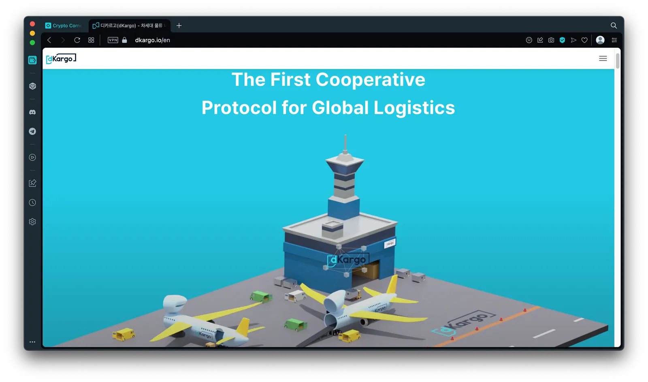Toggle the VPN badge in address bar
Screen dimensions: 648x382
click(x=113, y=40)
